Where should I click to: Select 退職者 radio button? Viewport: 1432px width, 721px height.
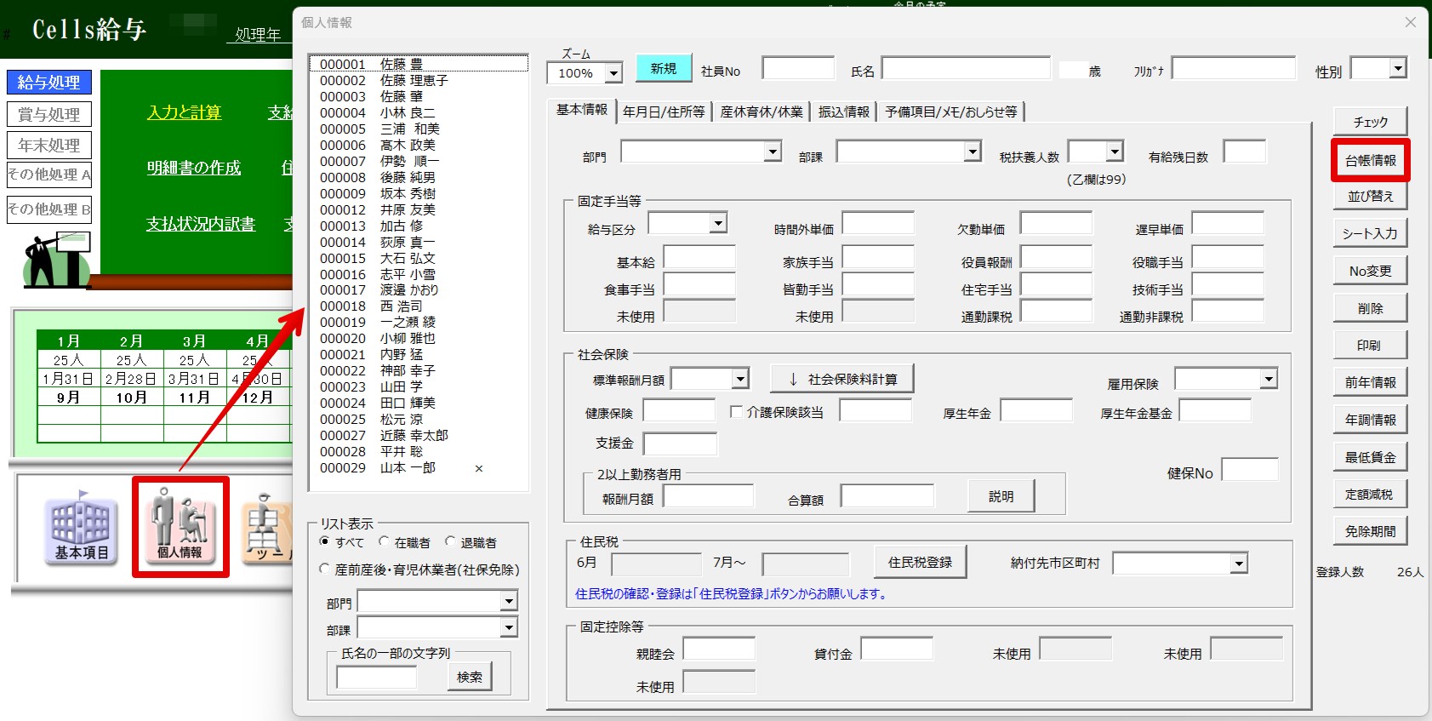450,542
